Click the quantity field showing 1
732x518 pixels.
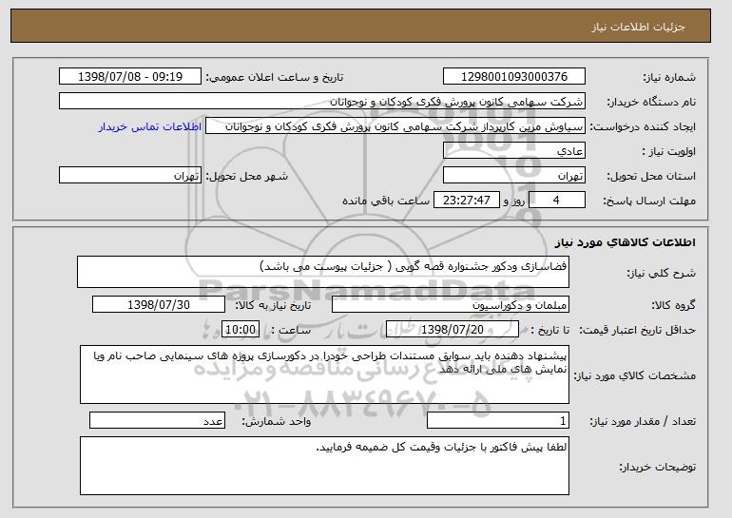[498, 420]
